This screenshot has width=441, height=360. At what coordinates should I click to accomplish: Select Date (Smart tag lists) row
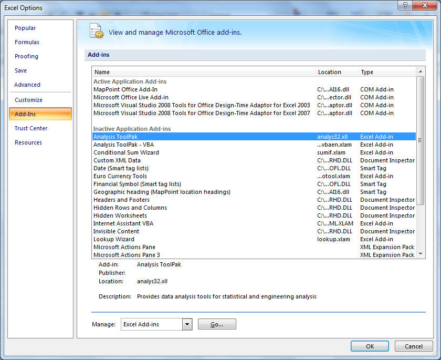point(254,168)
